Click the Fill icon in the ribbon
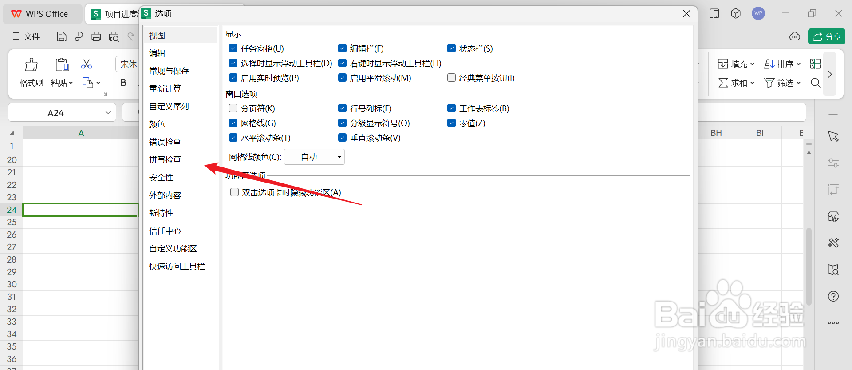852x370 pixels. pos(723,64)
